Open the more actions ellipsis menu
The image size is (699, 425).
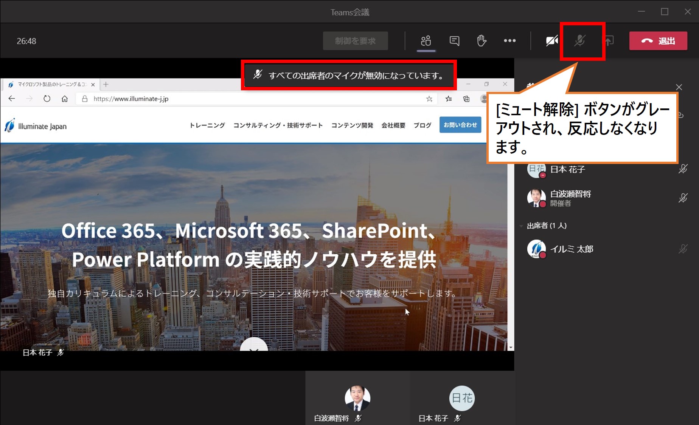(x=509, y=40)
